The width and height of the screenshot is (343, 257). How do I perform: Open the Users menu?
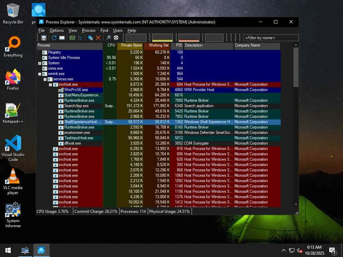pyautogui.click(x=118, y=30)
